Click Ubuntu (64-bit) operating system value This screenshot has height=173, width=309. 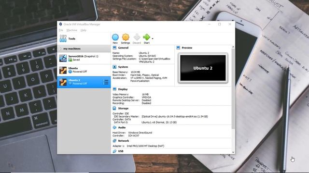pos(147,56)
